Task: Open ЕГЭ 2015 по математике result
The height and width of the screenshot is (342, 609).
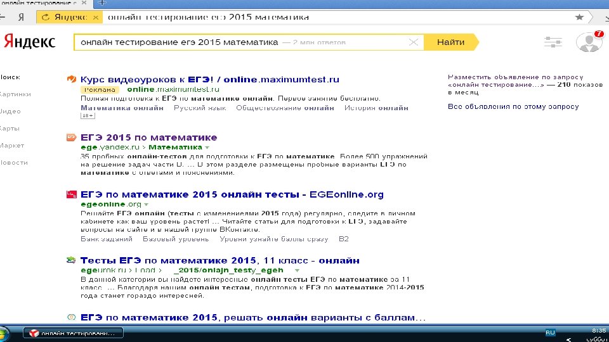Action: coord(148,137)
